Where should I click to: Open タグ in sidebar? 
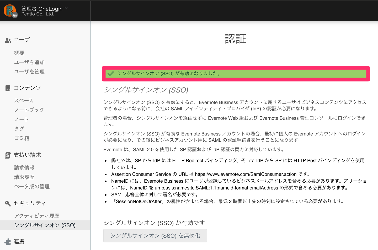[19, 129]
